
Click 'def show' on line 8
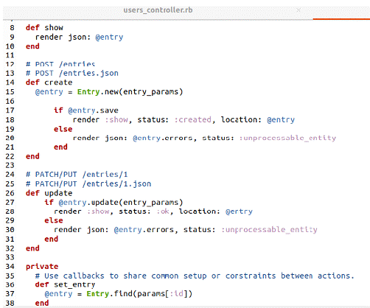(44, 28)
